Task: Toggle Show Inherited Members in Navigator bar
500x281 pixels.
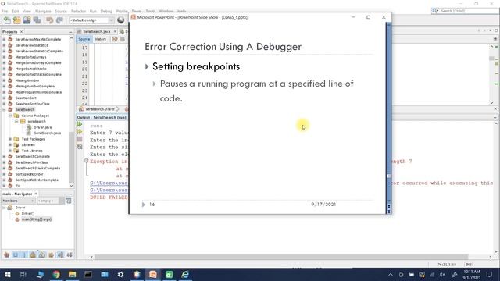Action: [7, 254]
